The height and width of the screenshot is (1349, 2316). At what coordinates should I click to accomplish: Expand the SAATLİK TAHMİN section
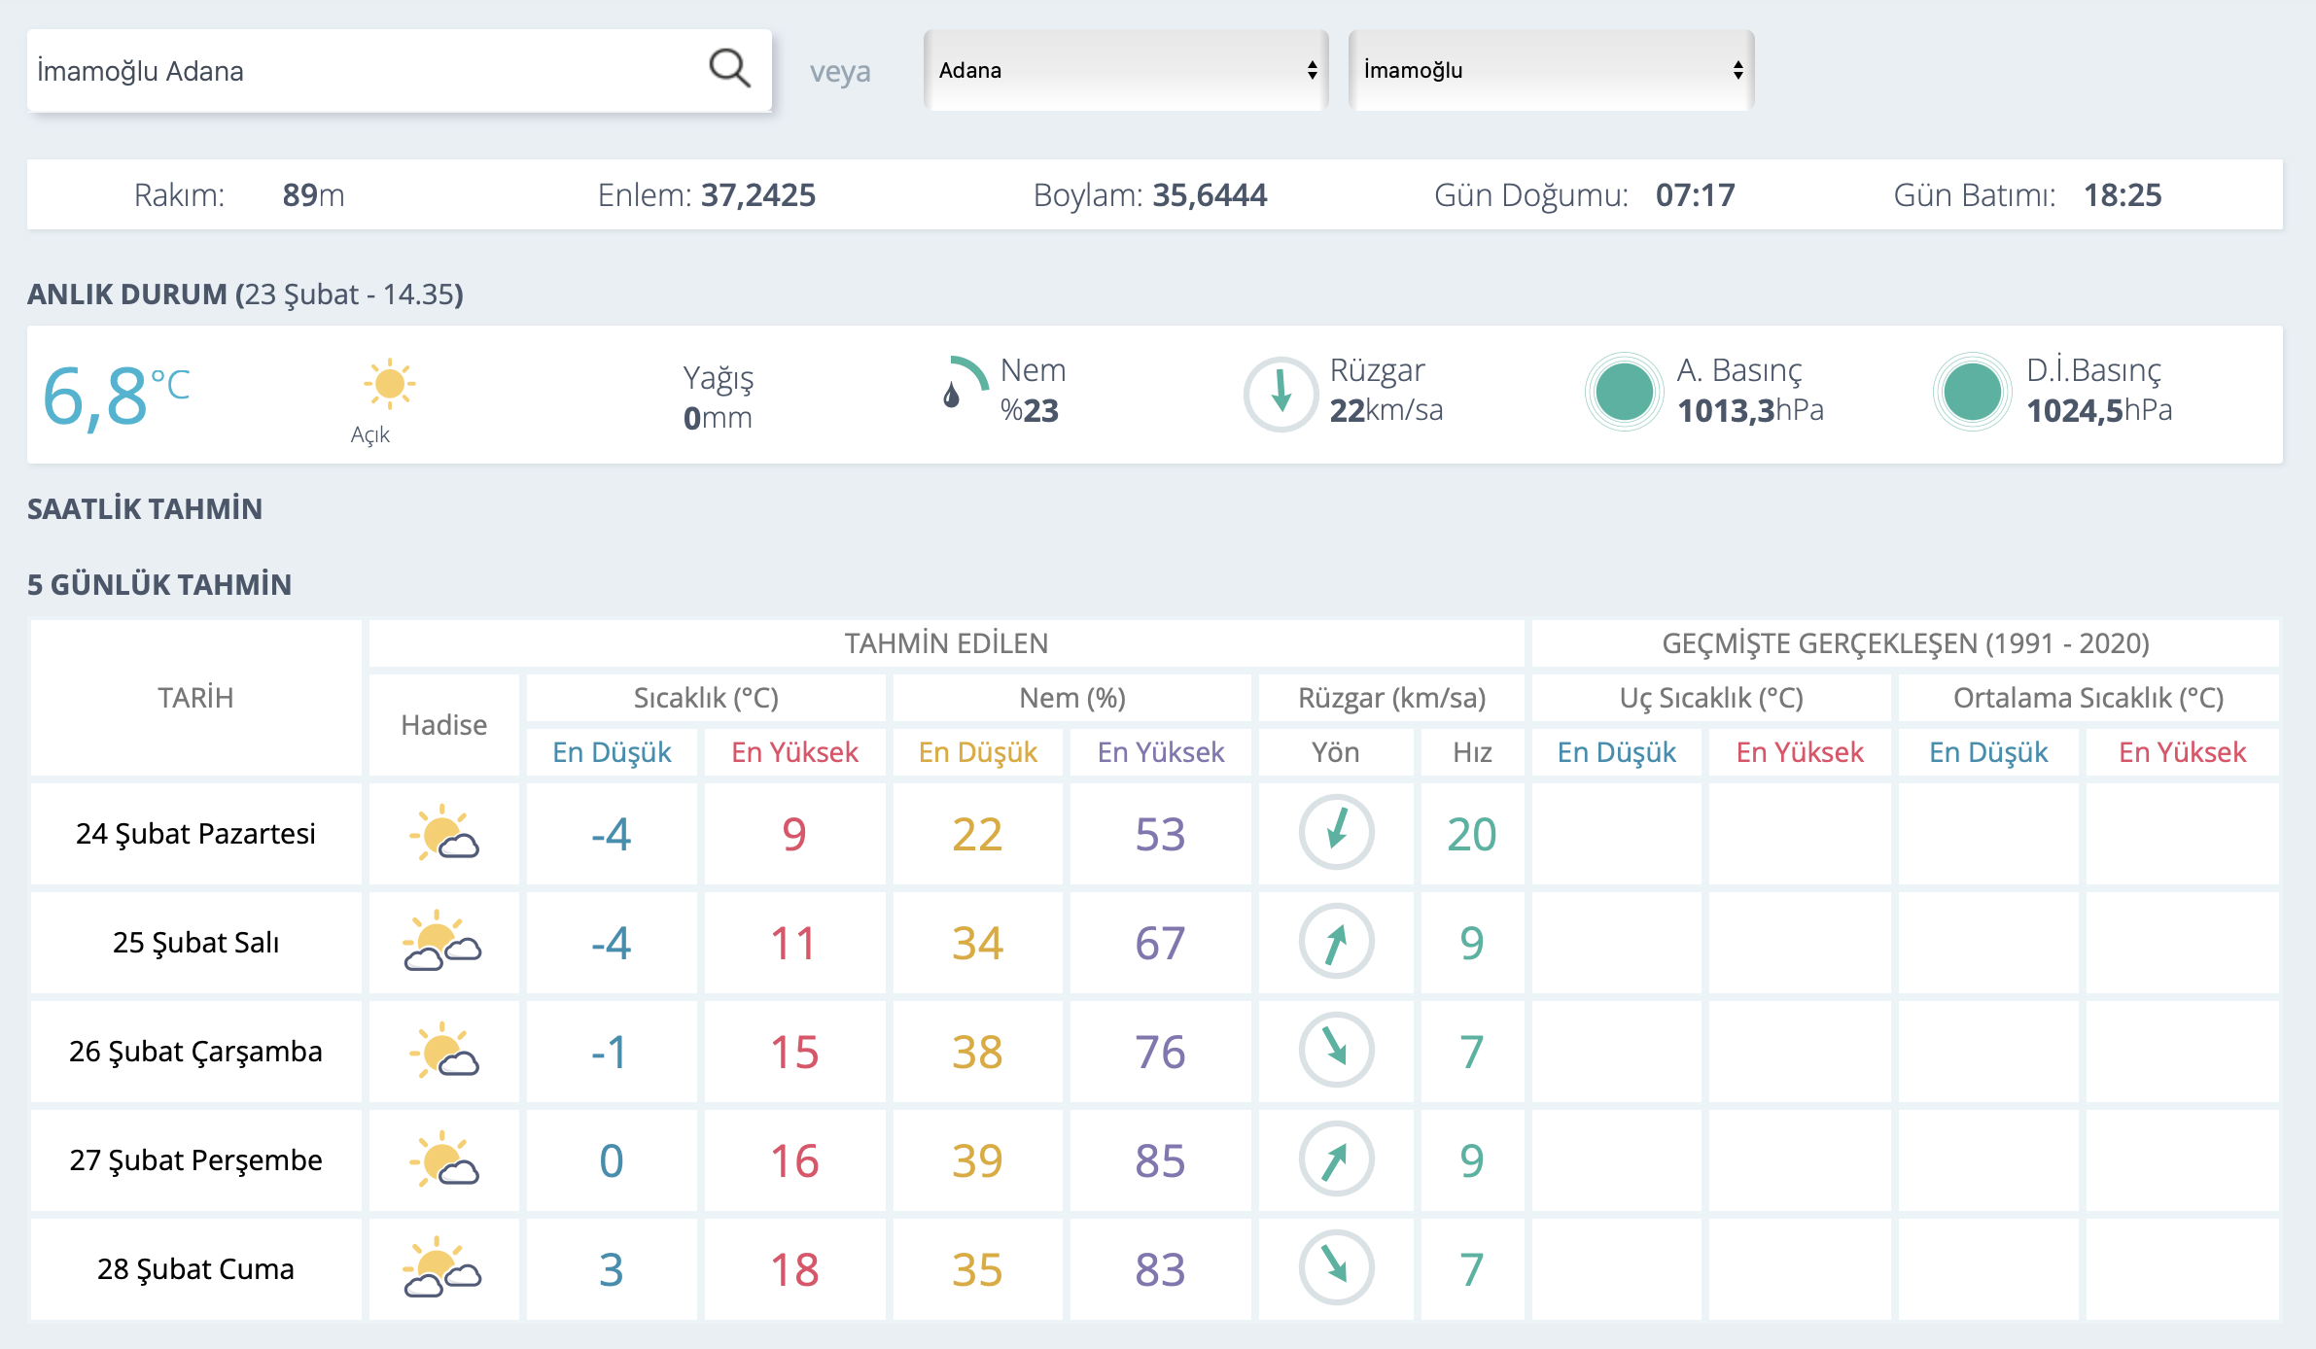(145, 508)
